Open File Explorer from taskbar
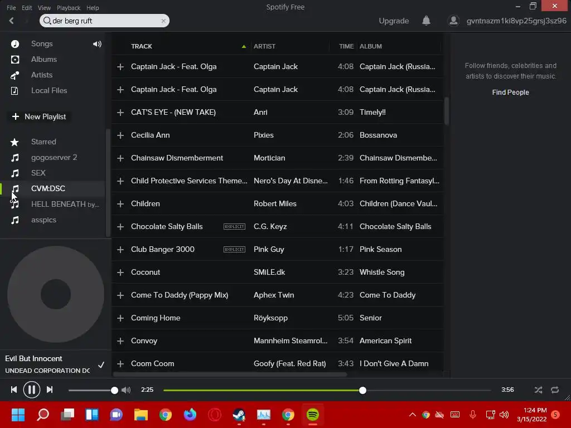 click(141, 415)
